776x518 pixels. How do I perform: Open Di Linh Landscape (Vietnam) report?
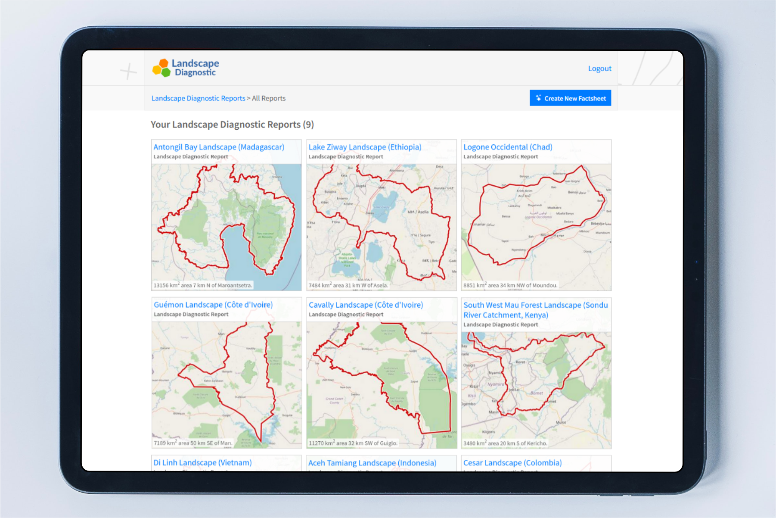click(x=202, y=462)
